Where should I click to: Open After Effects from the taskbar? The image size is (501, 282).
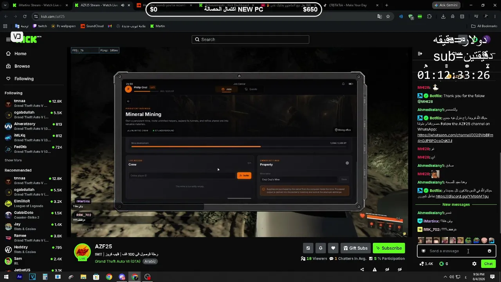coord(20,277)
